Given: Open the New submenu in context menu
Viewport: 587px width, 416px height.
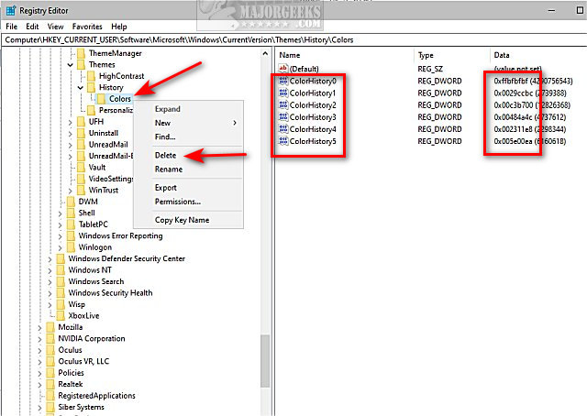Looking at the screenshot, I should [x=188, y=123].
